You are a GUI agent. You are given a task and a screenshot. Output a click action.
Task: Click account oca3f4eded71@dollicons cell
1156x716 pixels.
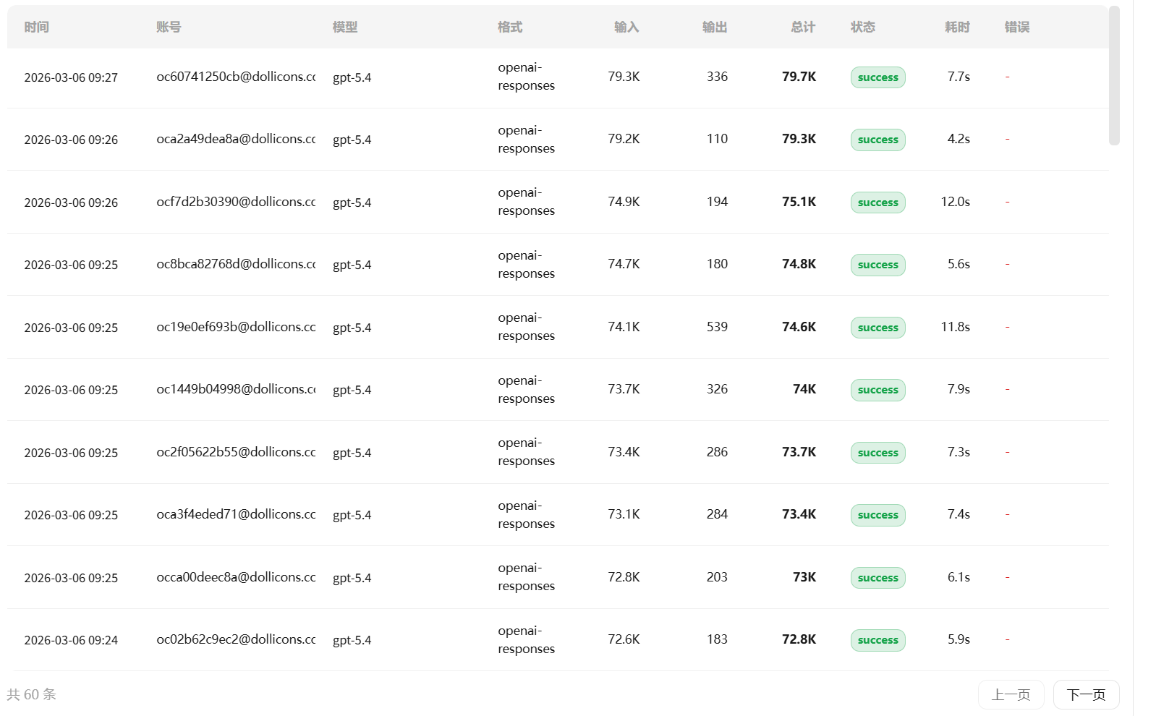coord(236,514)
